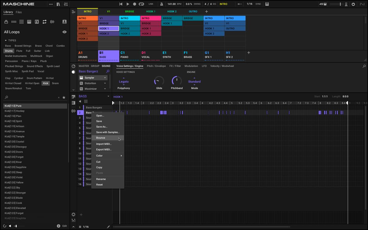
Task: Select the FX browser icon
Action: [37, 22]
